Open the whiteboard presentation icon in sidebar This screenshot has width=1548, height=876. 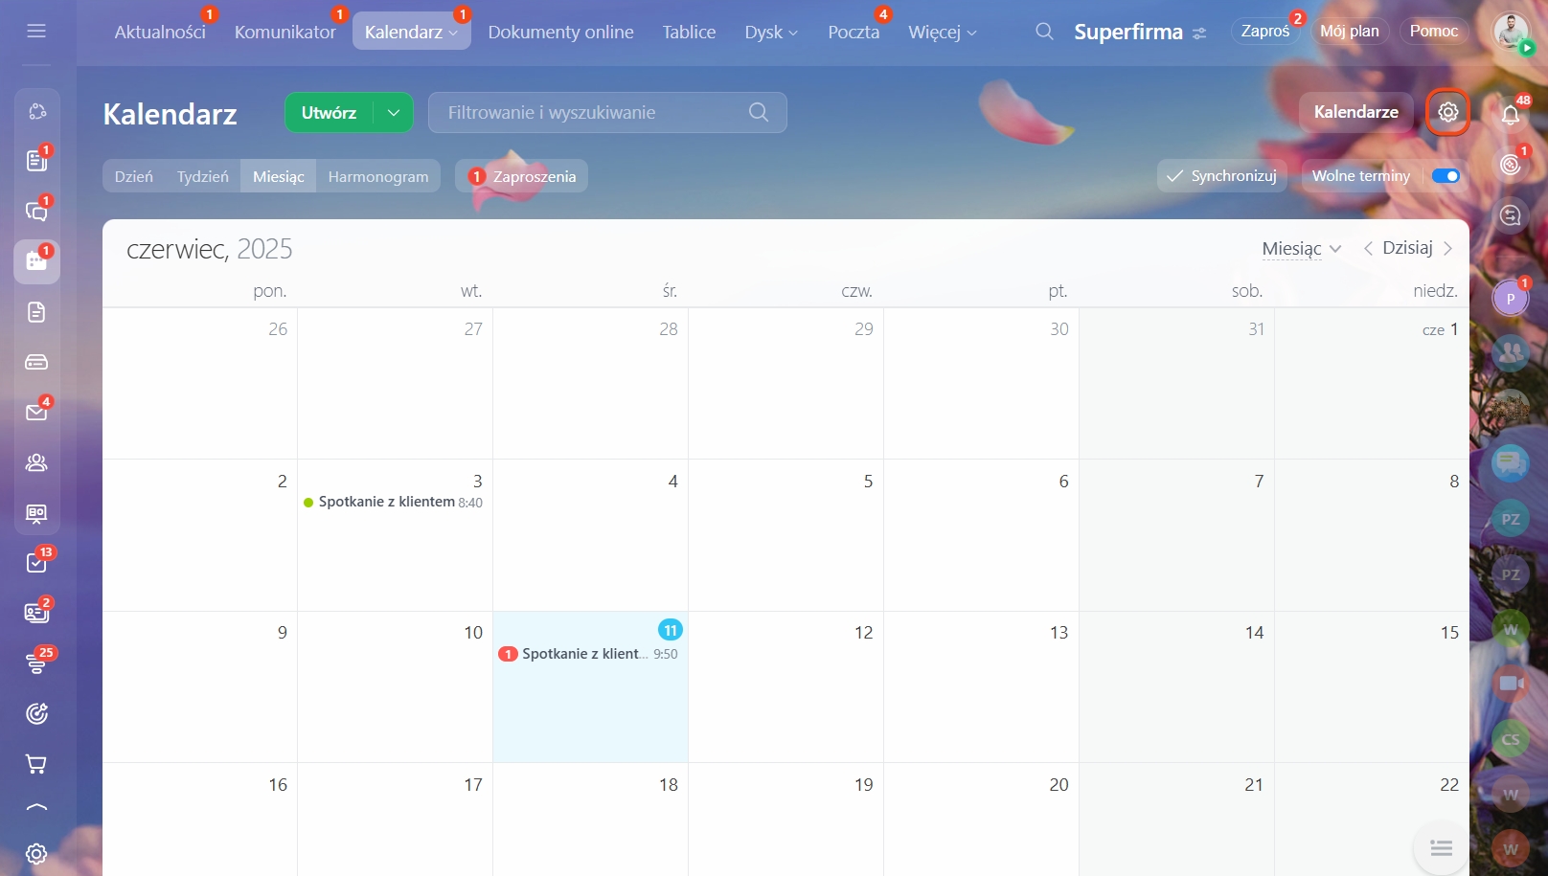tap(36, 513)
